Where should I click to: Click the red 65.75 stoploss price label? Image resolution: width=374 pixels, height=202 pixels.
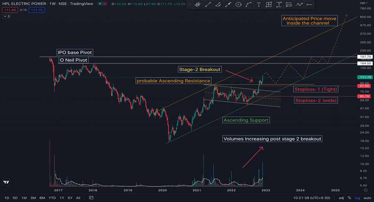pyautogui.click(x=364, y=96)
